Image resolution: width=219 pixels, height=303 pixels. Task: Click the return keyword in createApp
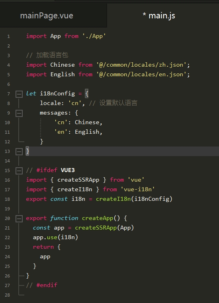43,247
